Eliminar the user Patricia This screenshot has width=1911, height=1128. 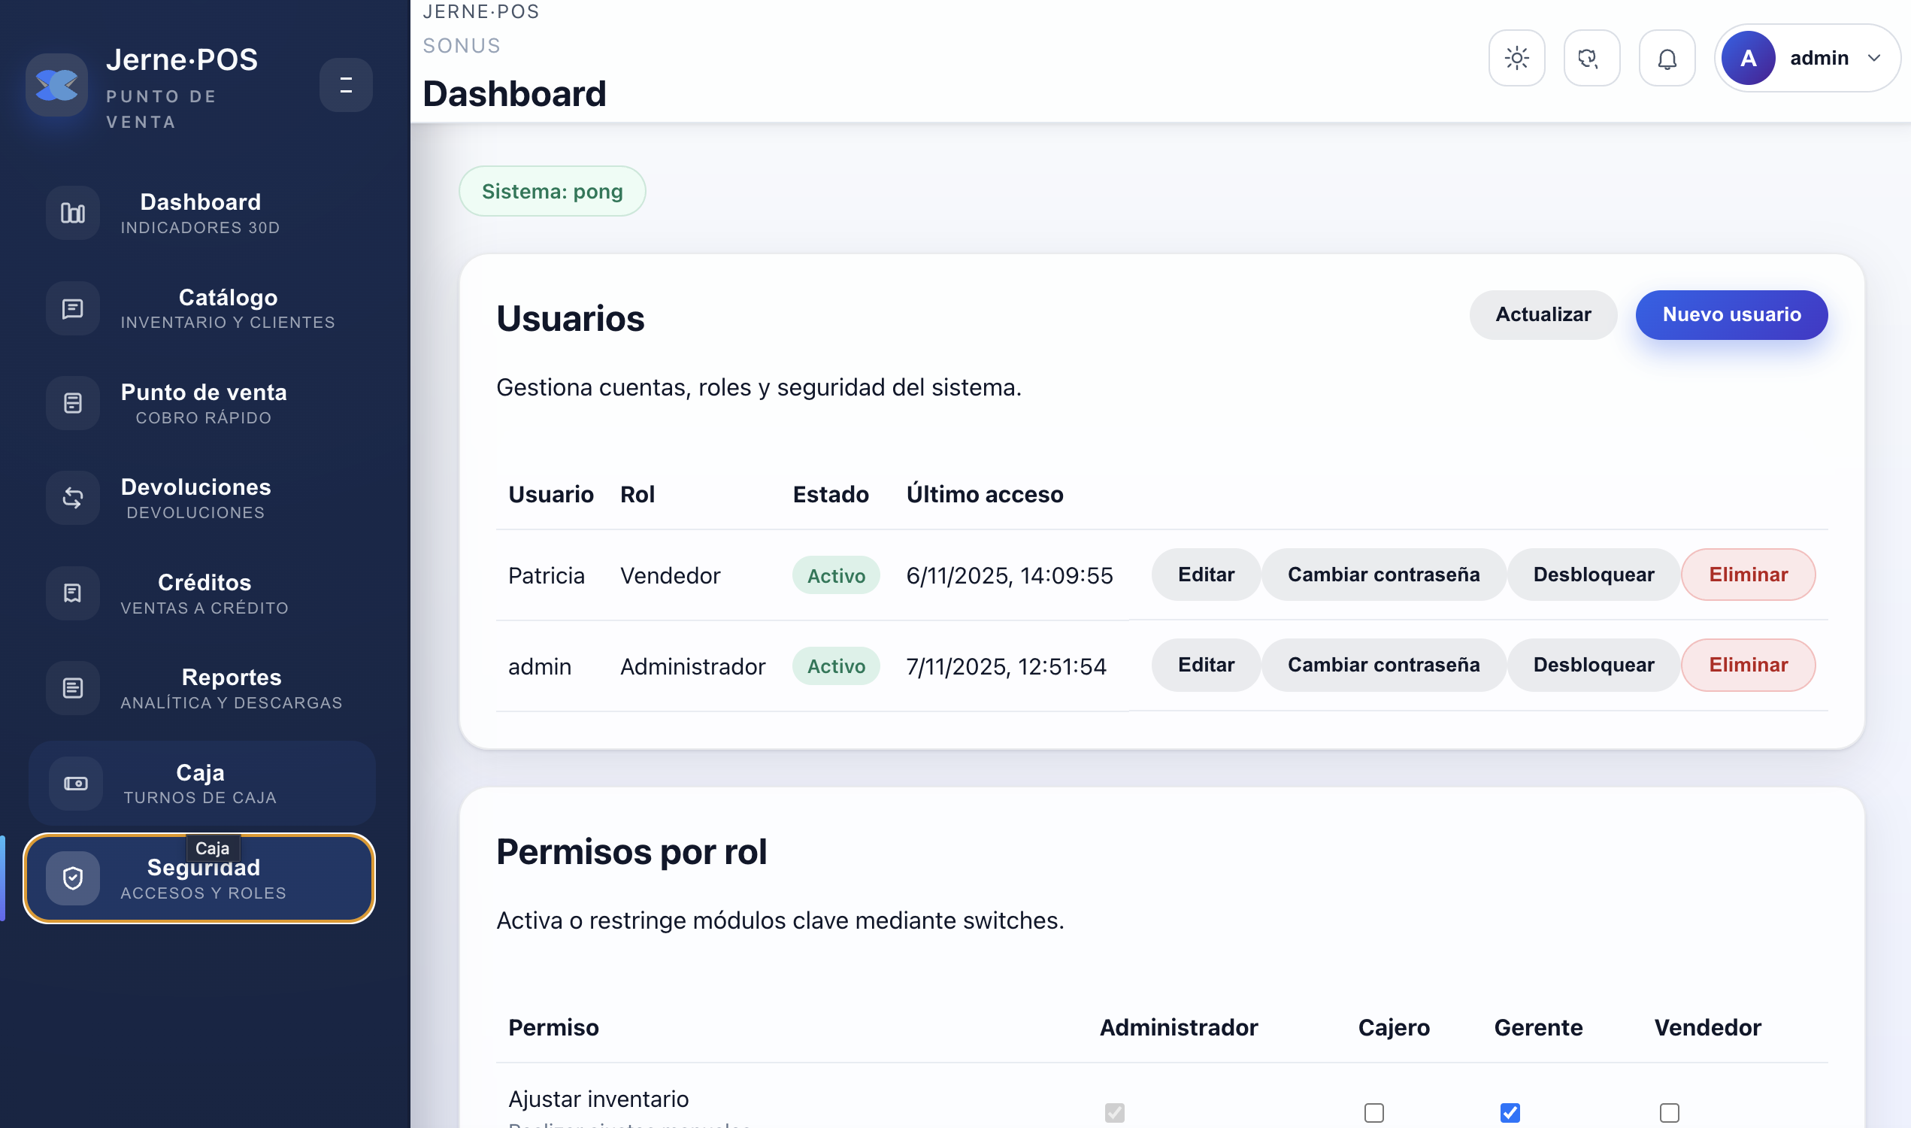point(1749,575)
